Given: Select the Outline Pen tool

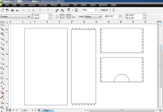Looking at the screenshot, I should coord(2,102).
